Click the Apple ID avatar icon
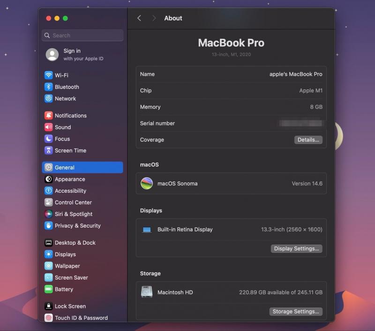Image resolution: width=375 pixels, height=331 pixels. pyautogui.click(x=52, y=55)
